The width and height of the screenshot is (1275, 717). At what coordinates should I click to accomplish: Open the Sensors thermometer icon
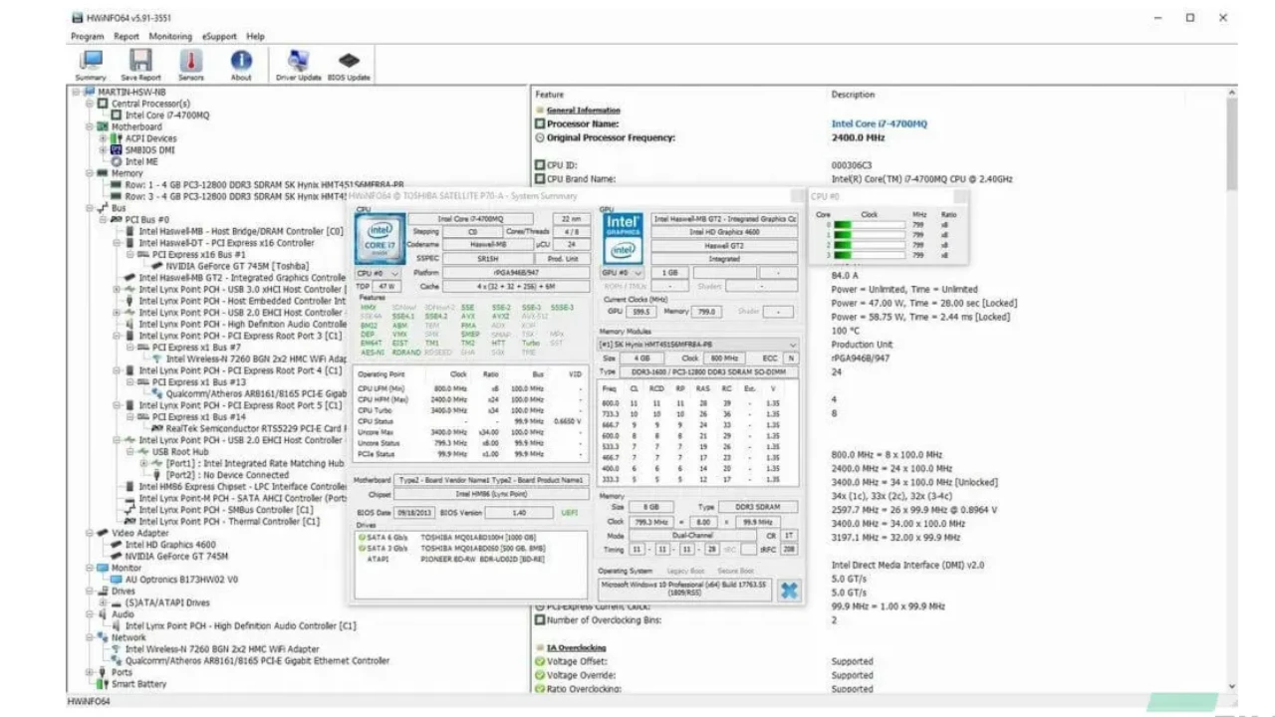coord(190,61)
